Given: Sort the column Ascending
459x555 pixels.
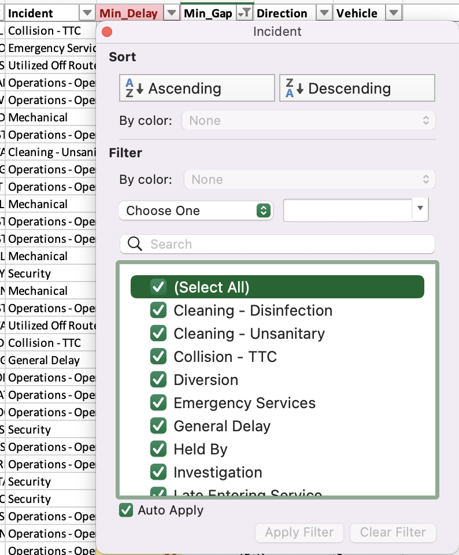Looking at the screenshot, I should (x=197, y=88).
